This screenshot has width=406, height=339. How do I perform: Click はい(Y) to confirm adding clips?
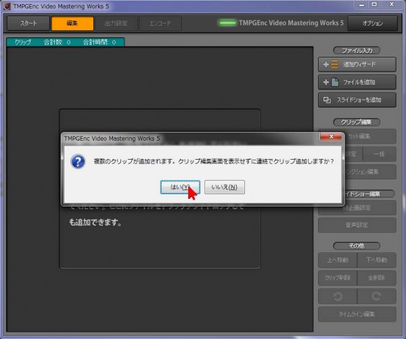pyautogui.click(x=180, y=187)
